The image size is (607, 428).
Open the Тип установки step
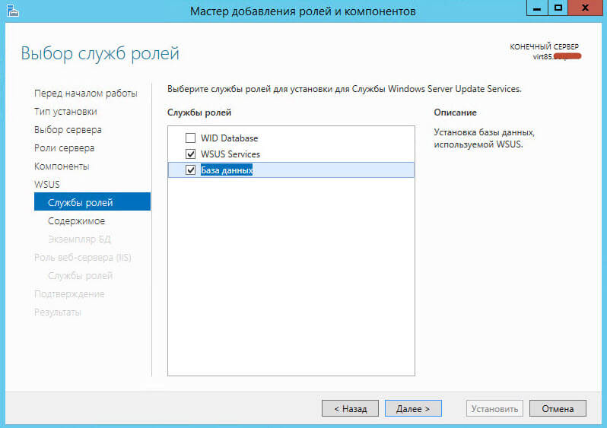click(65, 112)
